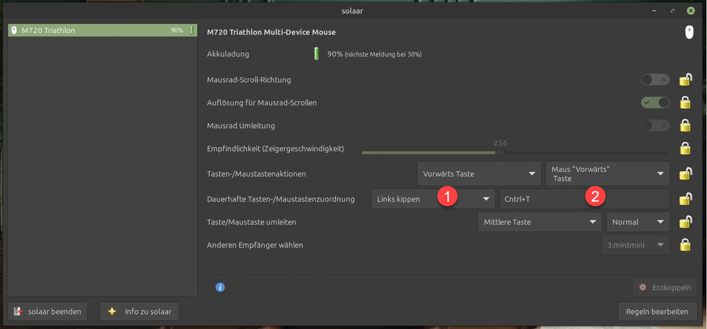Click the Cntrl+T input field

pyautogui.click(x=584, y=199)
